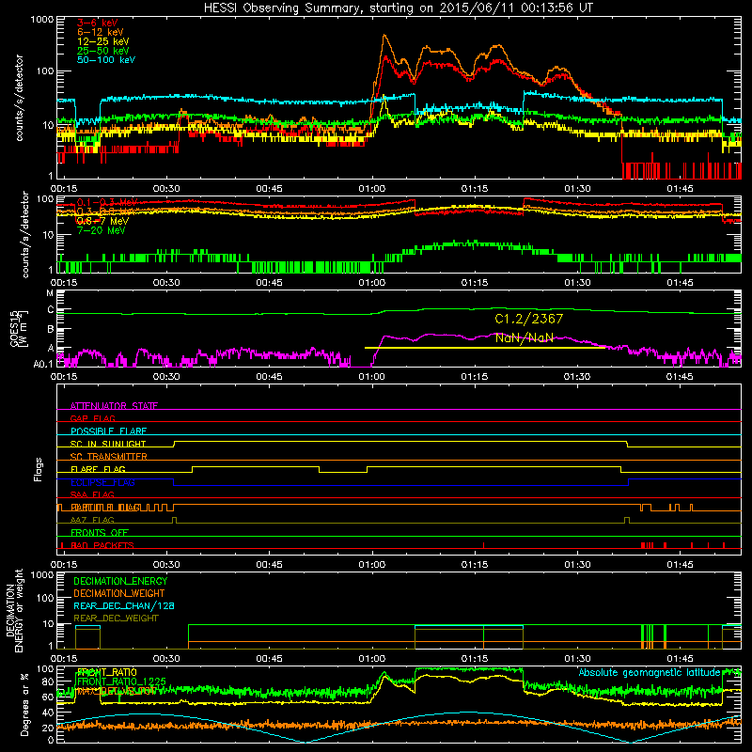Image resolution: width=752 pixels, height=752 pixels.
Task: Select the FLARE_FLAG label
Action: [98, 469]
